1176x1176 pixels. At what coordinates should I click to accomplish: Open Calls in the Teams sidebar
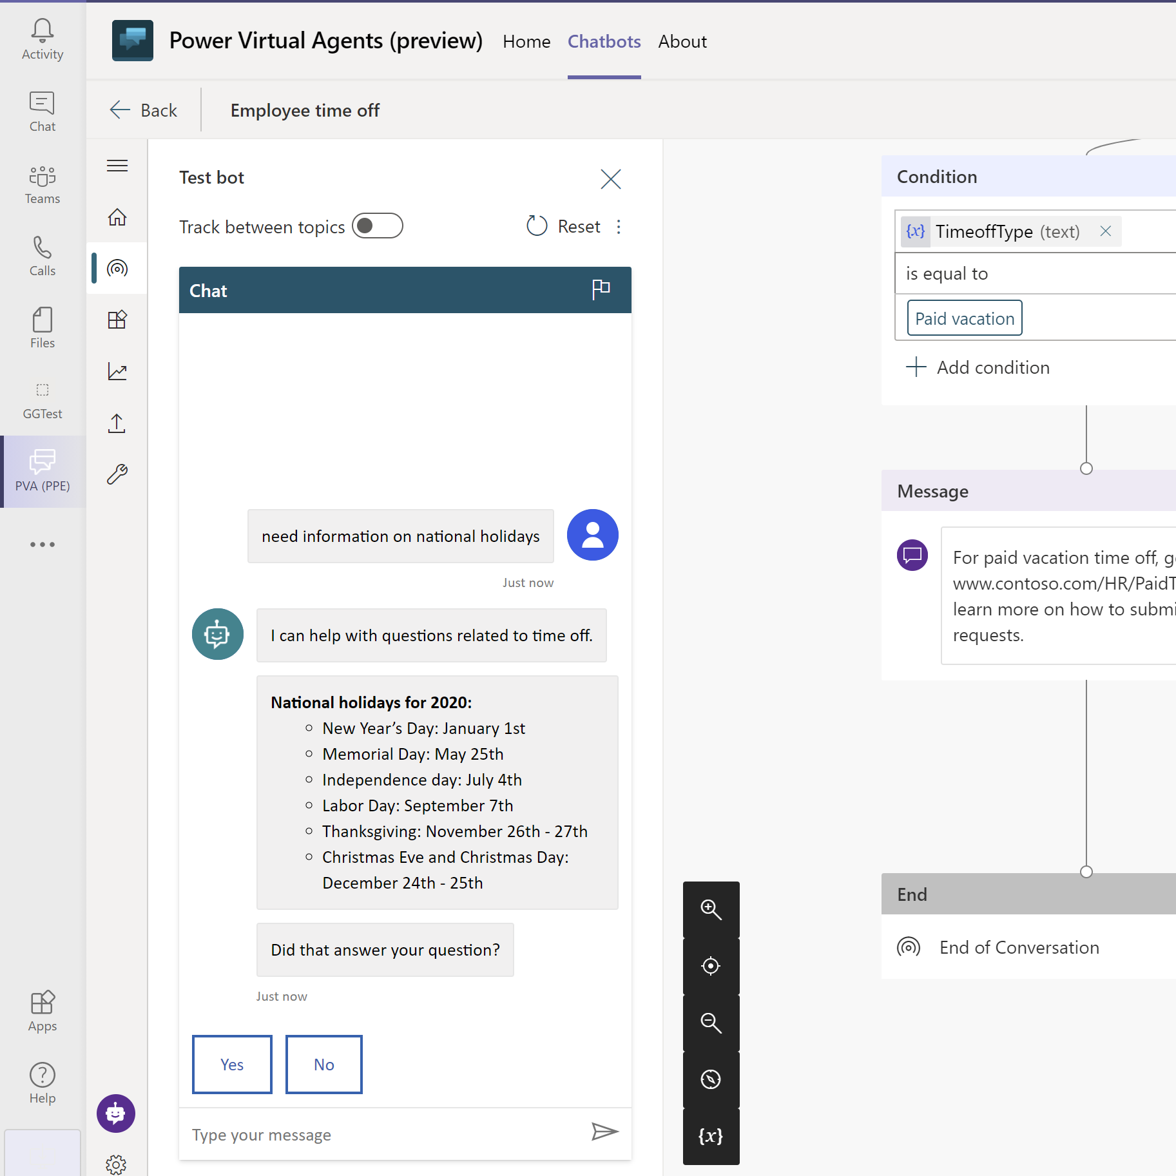point(43,256)
